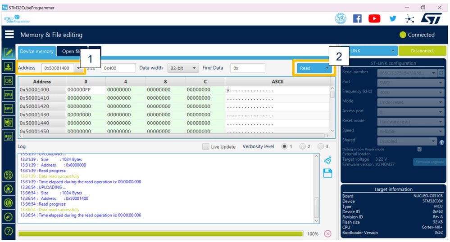The height and width of the screenshot is (242, 450).
Task: Clear the log with the broom icon
Action: coord(328,160)
